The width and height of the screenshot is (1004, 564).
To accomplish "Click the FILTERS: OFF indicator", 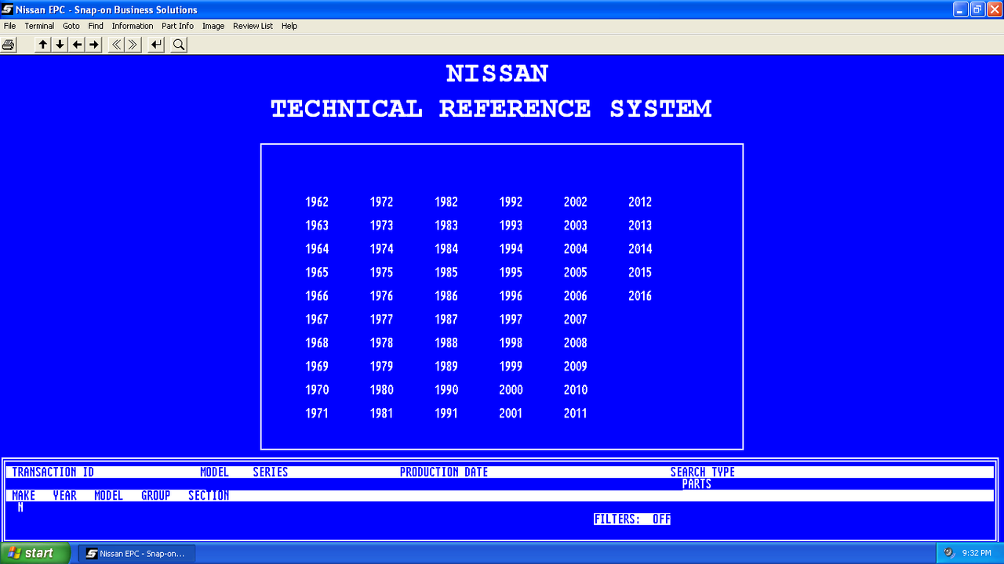I will click(x=632, y=519).
